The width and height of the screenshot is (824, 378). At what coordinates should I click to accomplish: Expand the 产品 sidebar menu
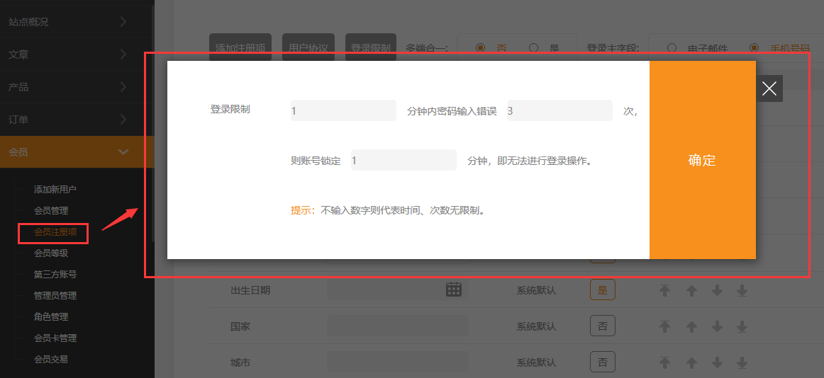click(x=77, y=87)
